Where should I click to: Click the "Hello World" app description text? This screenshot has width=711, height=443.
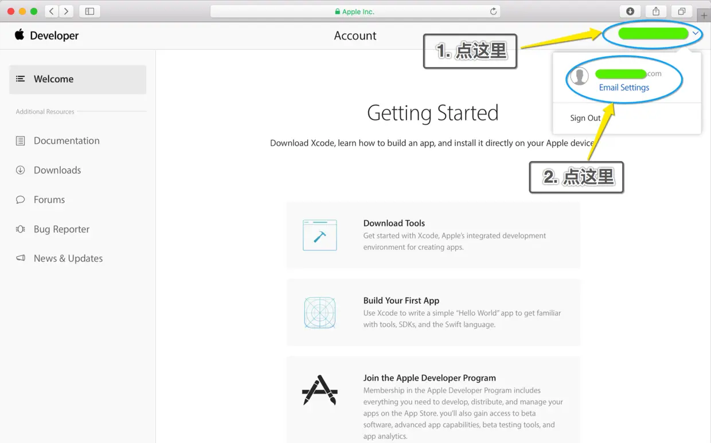click(462, 319)
